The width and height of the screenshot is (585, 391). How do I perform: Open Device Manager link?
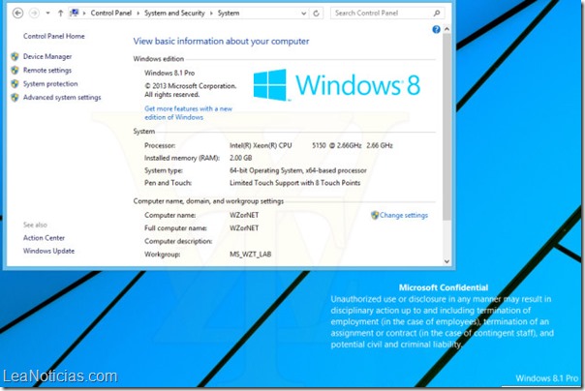(47, 57)
